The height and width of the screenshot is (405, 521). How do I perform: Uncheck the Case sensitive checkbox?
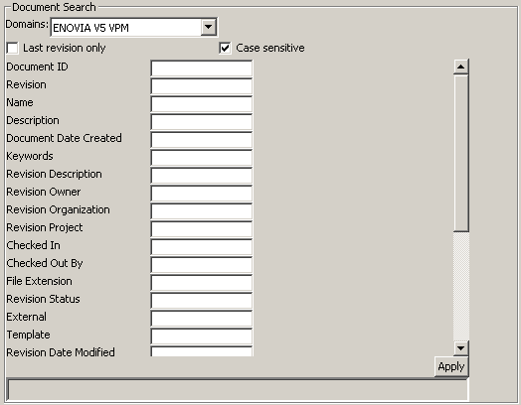[x=225, y=48]
